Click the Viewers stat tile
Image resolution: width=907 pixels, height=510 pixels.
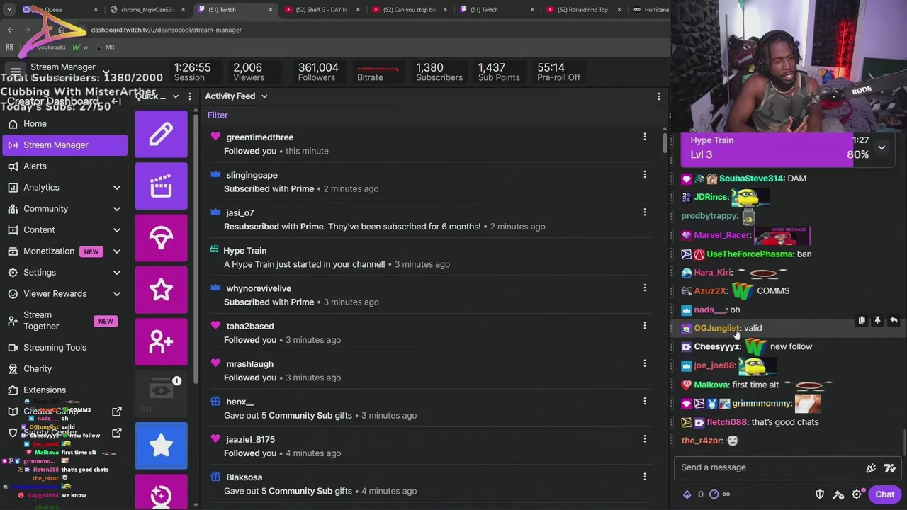(248, 72)
